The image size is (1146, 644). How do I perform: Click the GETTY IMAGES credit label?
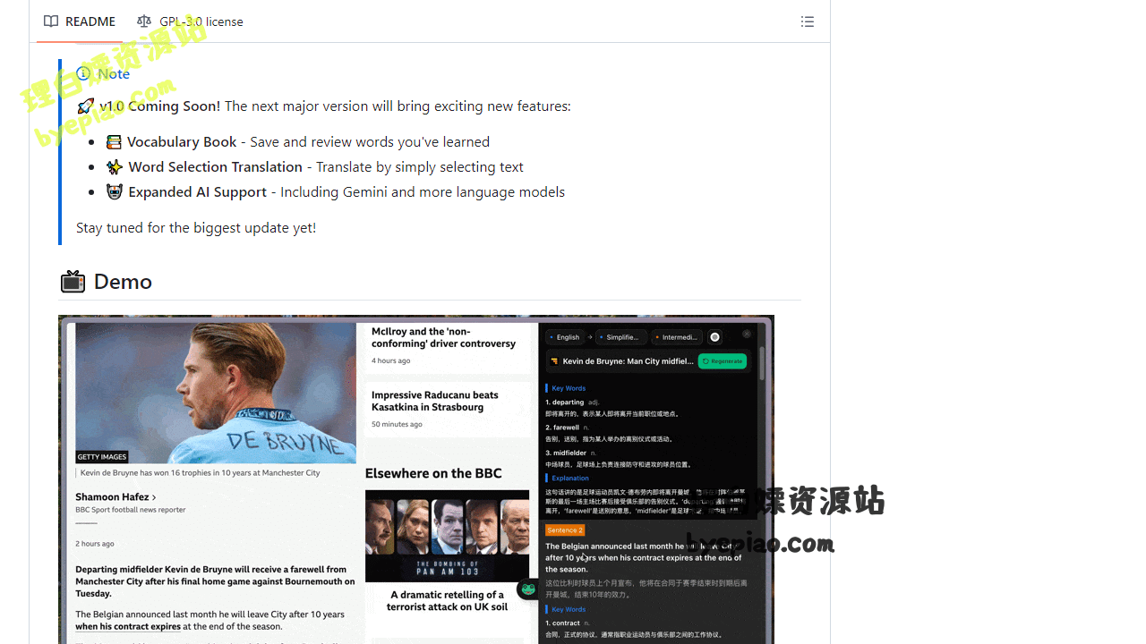(x=102, y=457)
